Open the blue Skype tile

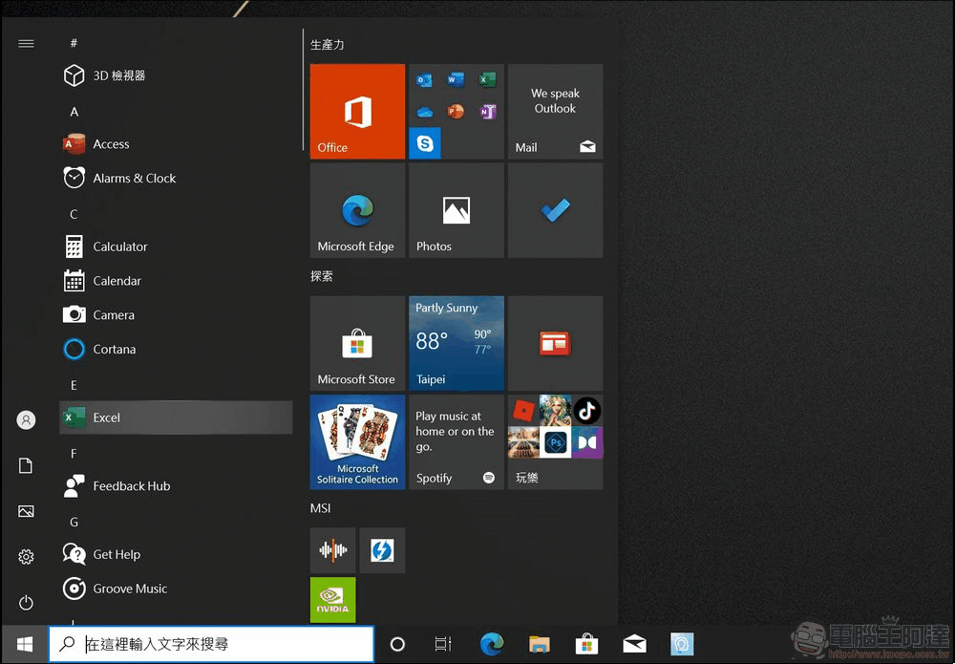[425, 143]
